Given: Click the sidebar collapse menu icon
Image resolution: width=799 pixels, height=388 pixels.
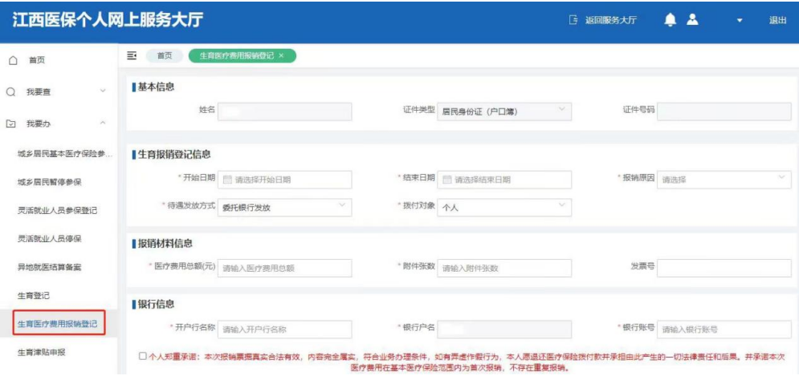Looking at the screenshot, I should [132, 55].
